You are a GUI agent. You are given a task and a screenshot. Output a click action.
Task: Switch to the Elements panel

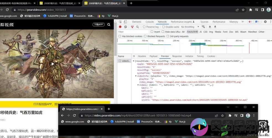[137, 22]
